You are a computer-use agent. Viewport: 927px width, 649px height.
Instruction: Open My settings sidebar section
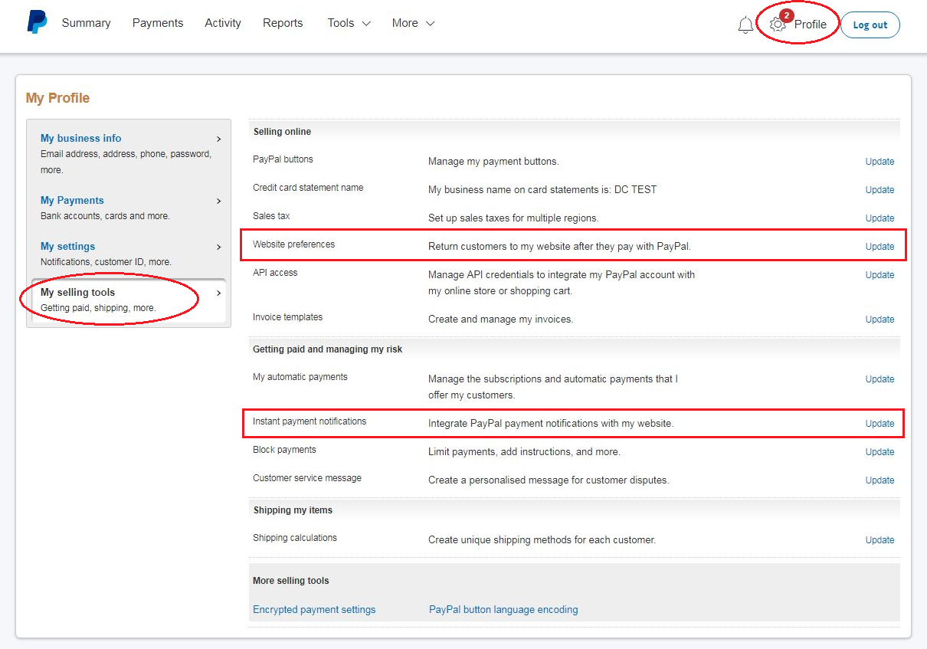coord(67,247)
